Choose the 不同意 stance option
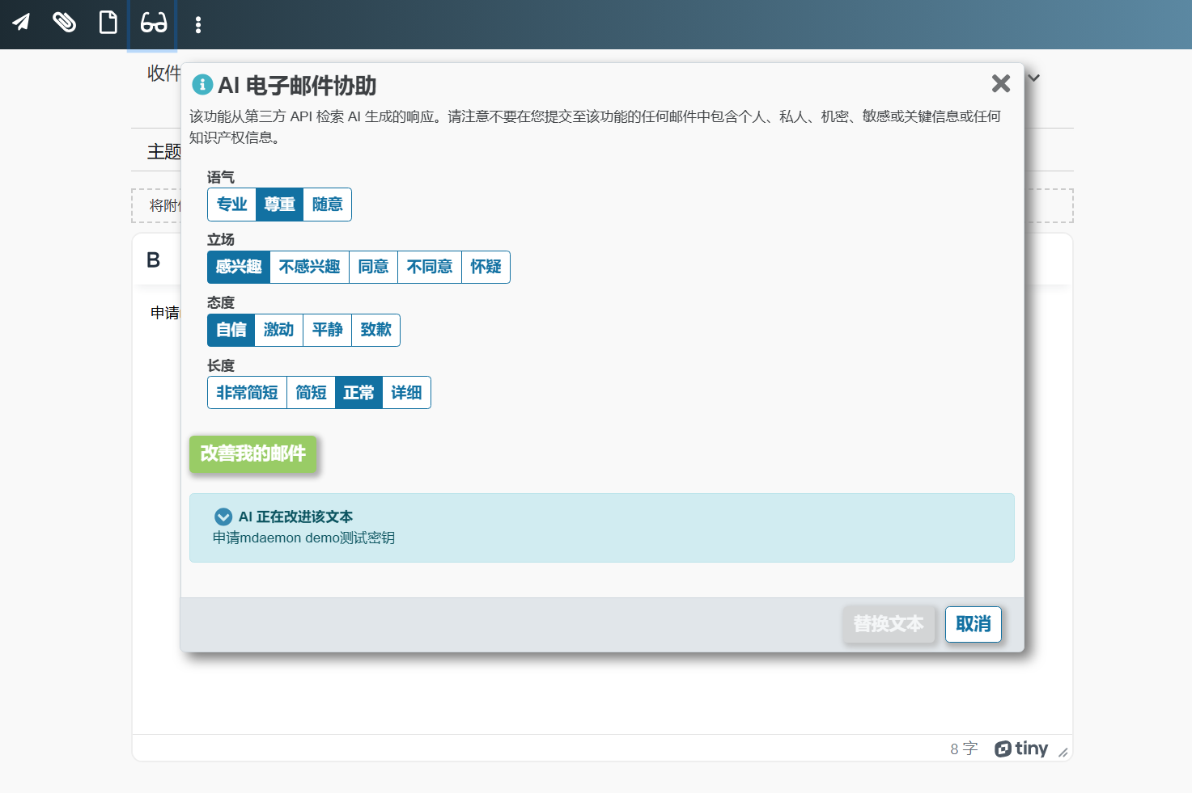This screenshot has width=1192, height=793. tap(430, 267)
